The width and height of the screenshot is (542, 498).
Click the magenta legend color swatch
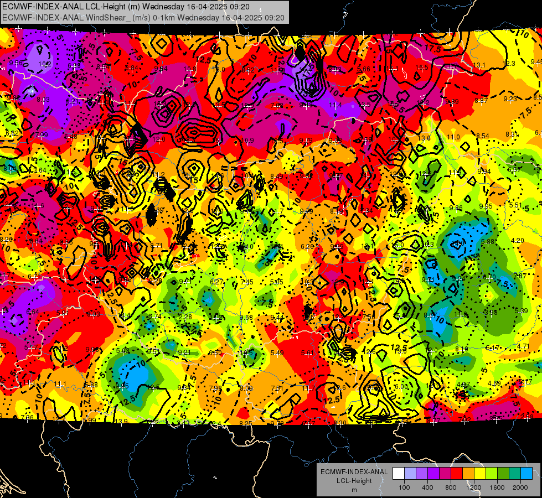point(445,473)
